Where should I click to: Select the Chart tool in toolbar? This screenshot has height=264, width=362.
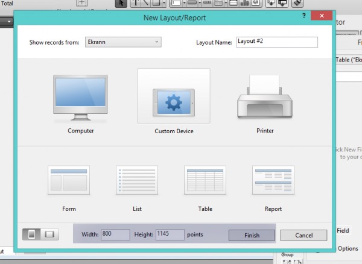click(244, 3)
